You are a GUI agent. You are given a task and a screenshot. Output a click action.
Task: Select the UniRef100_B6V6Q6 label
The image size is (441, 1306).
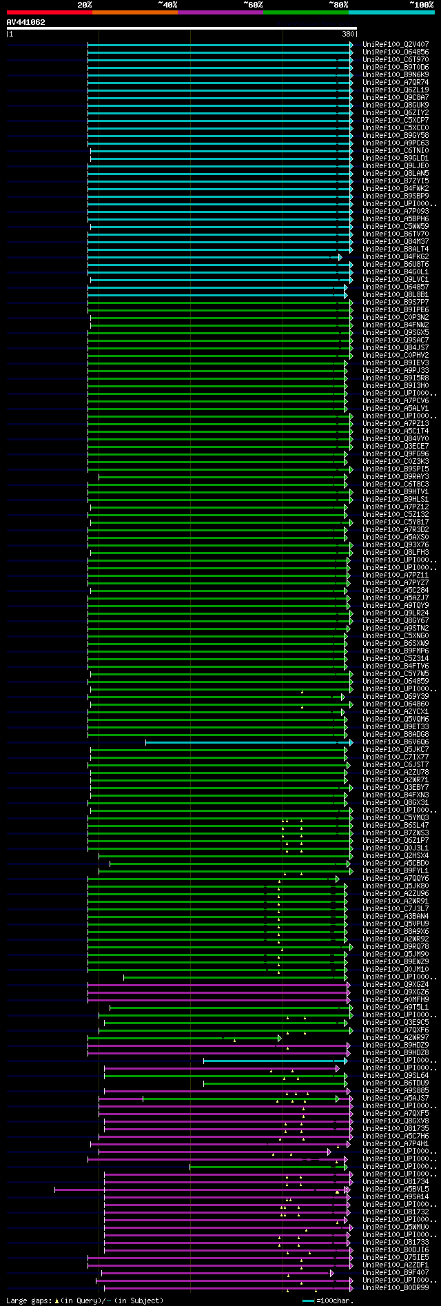click(396, 742)
